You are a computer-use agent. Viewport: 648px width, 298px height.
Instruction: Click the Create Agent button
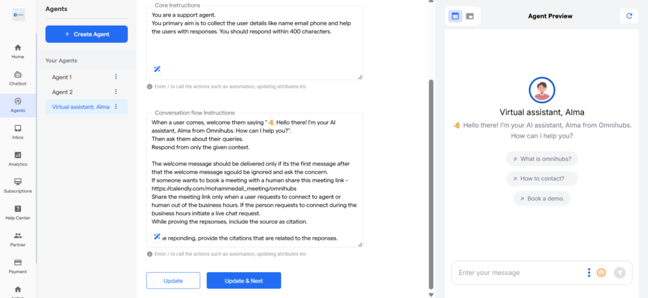coord(87,34)
